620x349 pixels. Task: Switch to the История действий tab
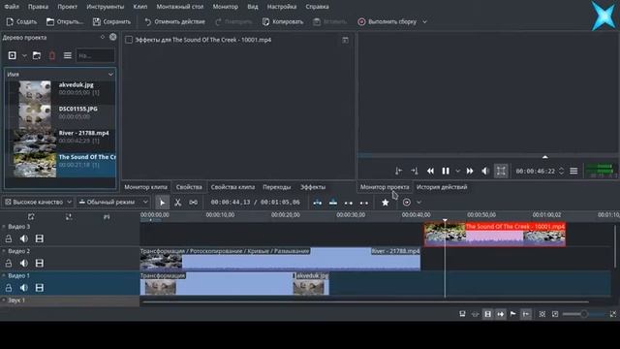click(442, 187)
